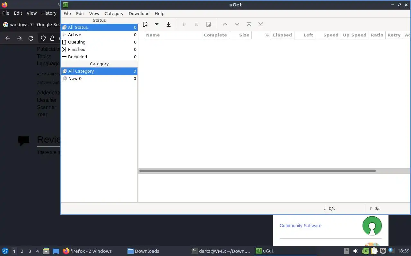
Task: Click the uGet title bar app icon
Action: [x=66, y=5]
